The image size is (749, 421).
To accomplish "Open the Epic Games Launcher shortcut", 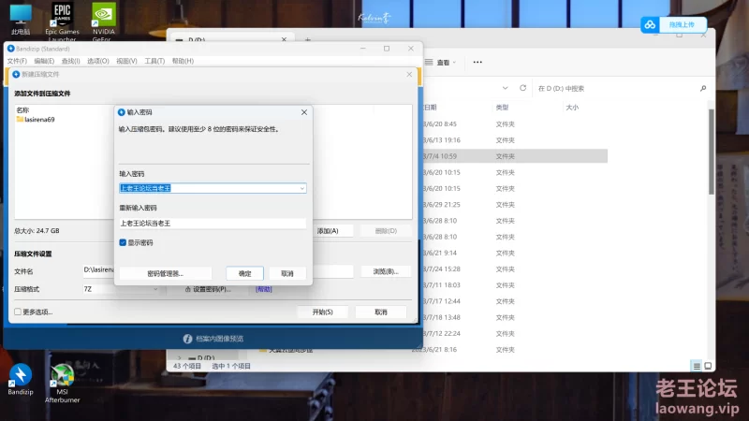I will [x=63, y=17].
